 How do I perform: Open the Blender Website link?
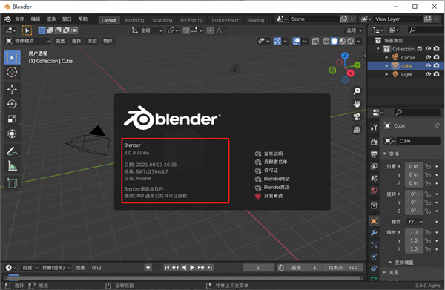(272, 179)
